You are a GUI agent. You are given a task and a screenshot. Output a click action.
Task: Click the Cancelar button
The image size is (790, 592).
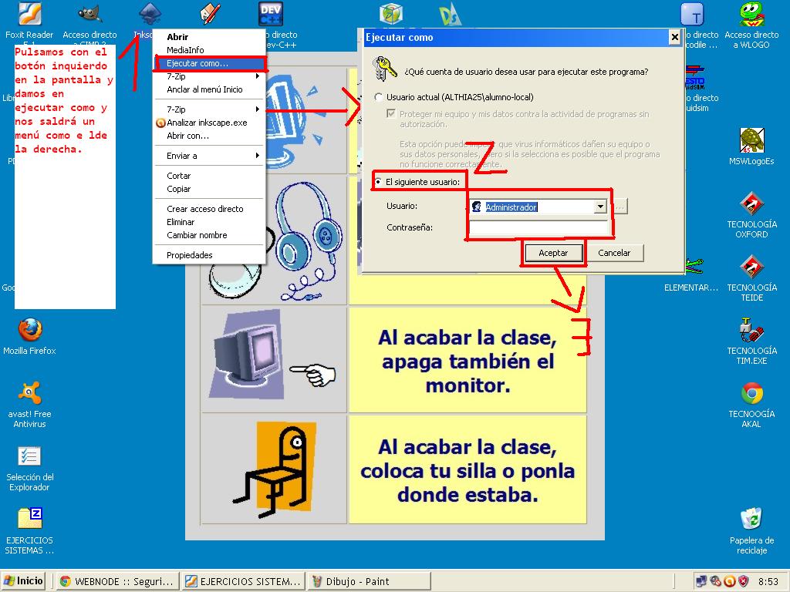point(614,253)
